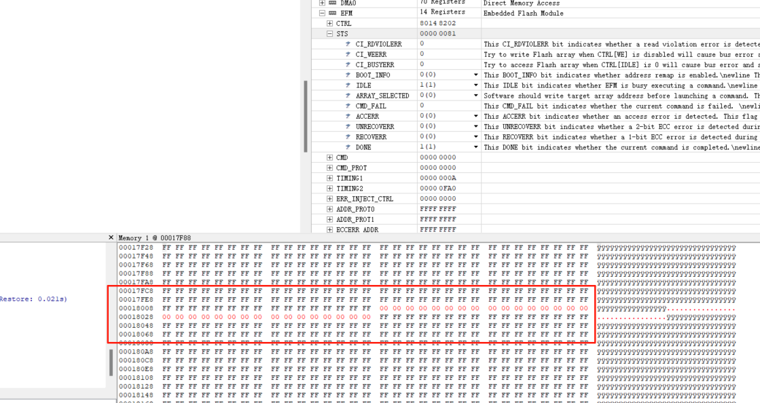Viewport: 760px width, 403px height.
Task: Select the ERR_INJECT_CTRL register row
Action: pos(364,199)
